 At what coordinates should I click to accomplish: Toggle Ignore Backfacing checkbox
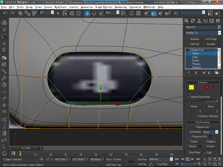click(x=188, y=97)
